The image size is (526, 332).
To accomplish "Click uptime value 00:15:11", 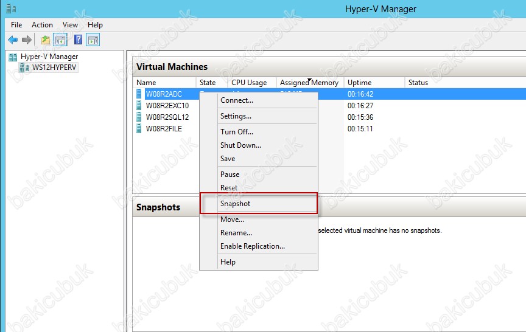I will click(360, 129).
